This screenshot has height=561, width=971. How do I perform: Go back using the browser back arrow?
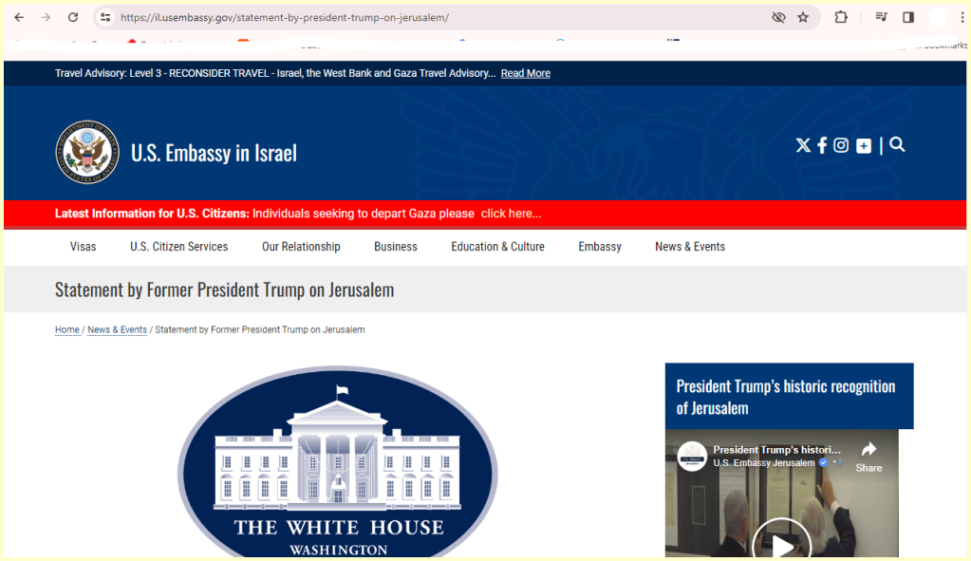point(19,17)
